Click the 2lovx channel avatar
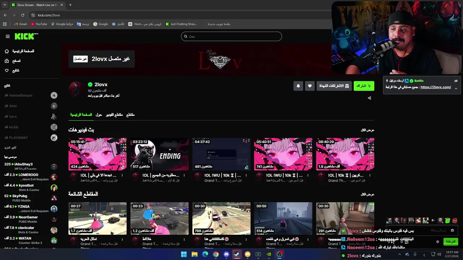This screenshot has width=463, height=260. click(76, 89)
